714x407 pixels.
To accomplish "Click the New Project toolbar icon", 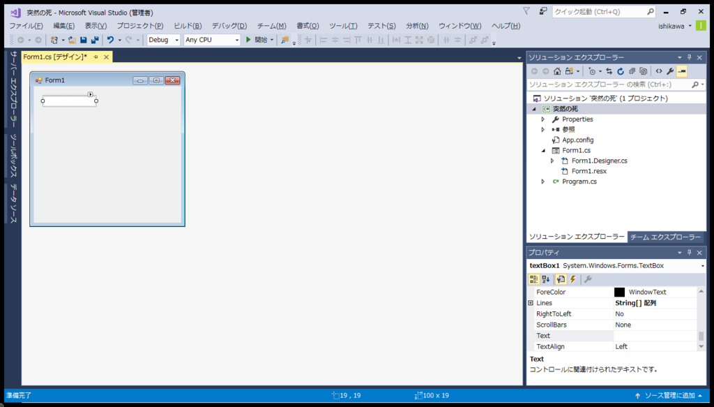I will [x=54, y=40].
